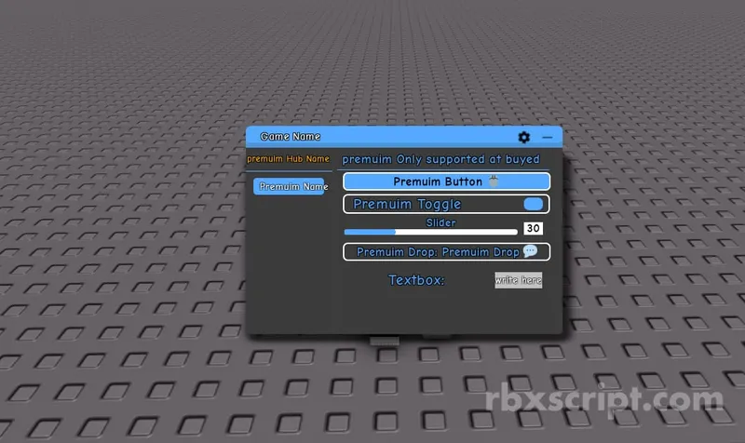Click the pointer icon on Premuim Button
Image resolution: width=745 pixels, height=443 pixels.
pos(494,181)
